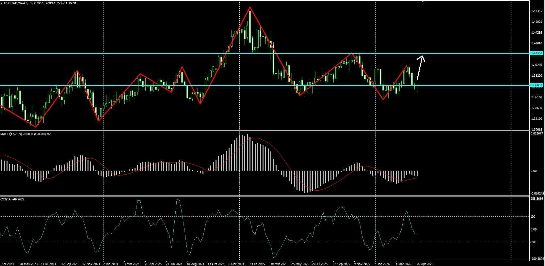Screen dimensions: 545x266
Task: Click the CCI -100 level label
Action: point(533,242)
